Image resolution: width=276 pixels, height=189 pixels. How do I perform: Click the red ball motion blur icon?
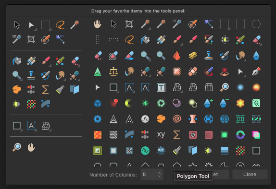tap(113, 103)
